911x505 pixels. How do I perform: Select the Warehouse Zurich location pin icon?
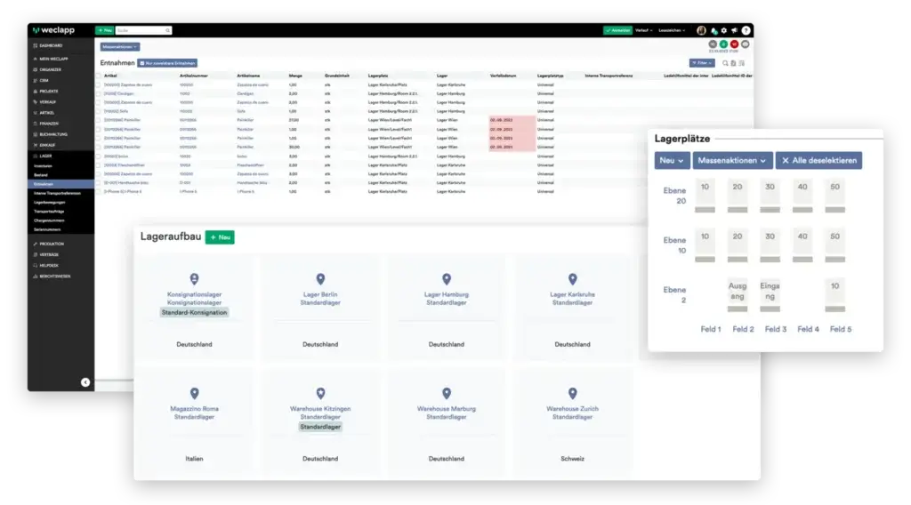click(x=572, y=394)
